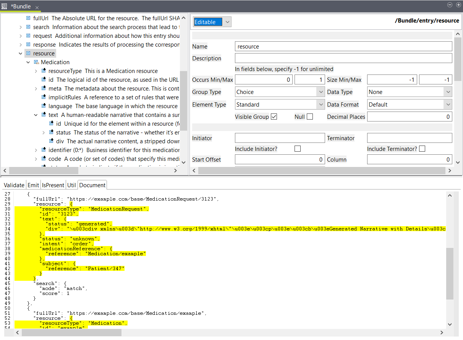Click the fullUrl element icon
This screenshot has height=340, width=463.
tap(29, 18)
